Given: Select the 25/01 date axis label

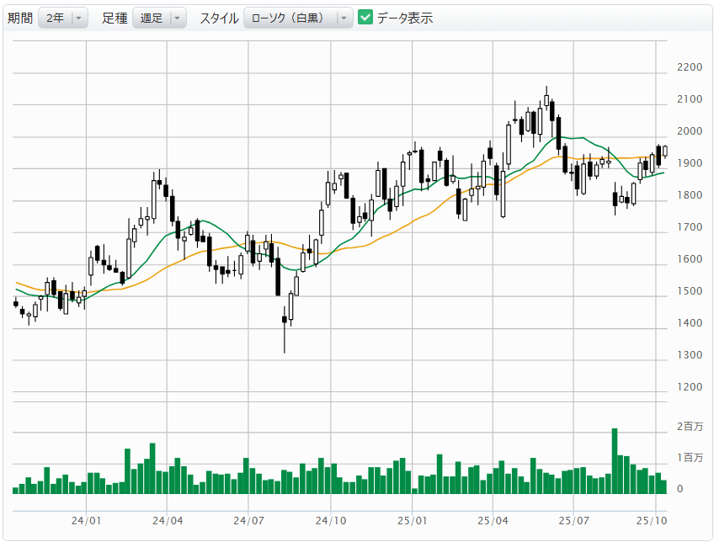Looking at the screenshot, I should [412, 520].
